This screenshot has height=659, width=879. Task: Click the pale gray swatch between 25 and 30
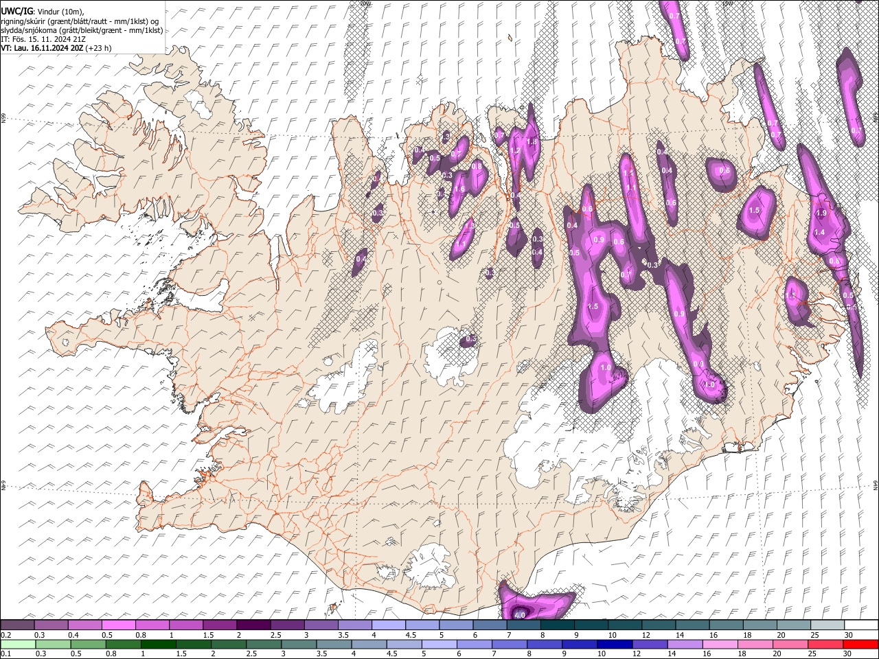point(827,625)
